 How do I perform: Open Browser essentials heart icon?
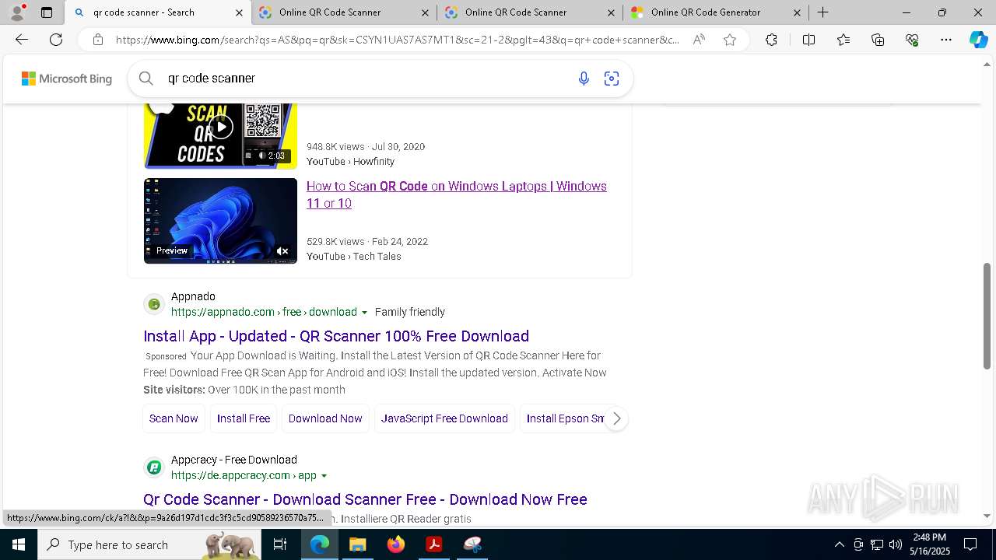912,40
